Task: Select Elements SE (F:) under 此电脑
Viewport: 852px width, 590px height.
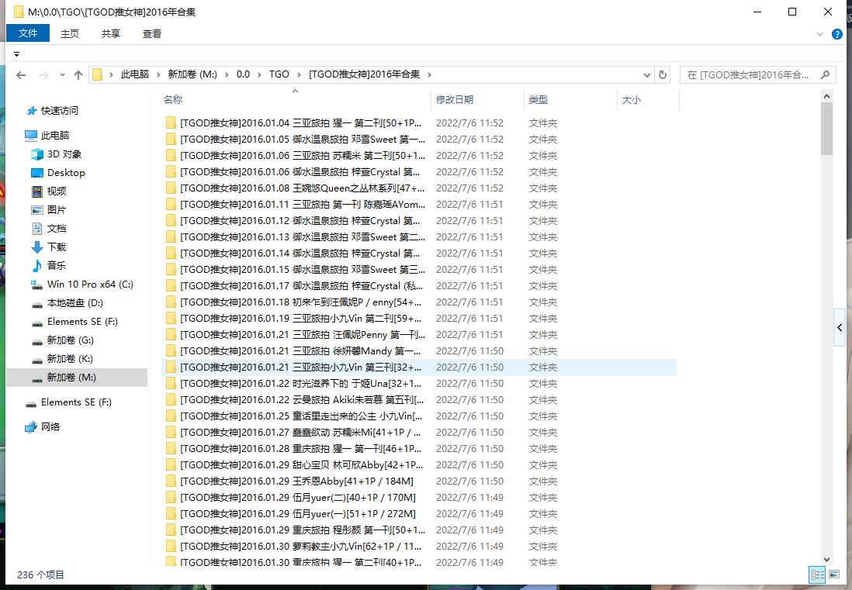Action: pyautogui.click(x=82, y=321)
